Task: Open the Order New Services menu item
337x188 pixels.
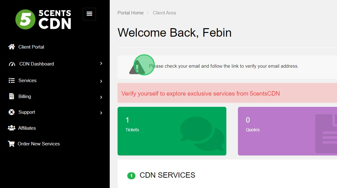Action: click(39, 144)
